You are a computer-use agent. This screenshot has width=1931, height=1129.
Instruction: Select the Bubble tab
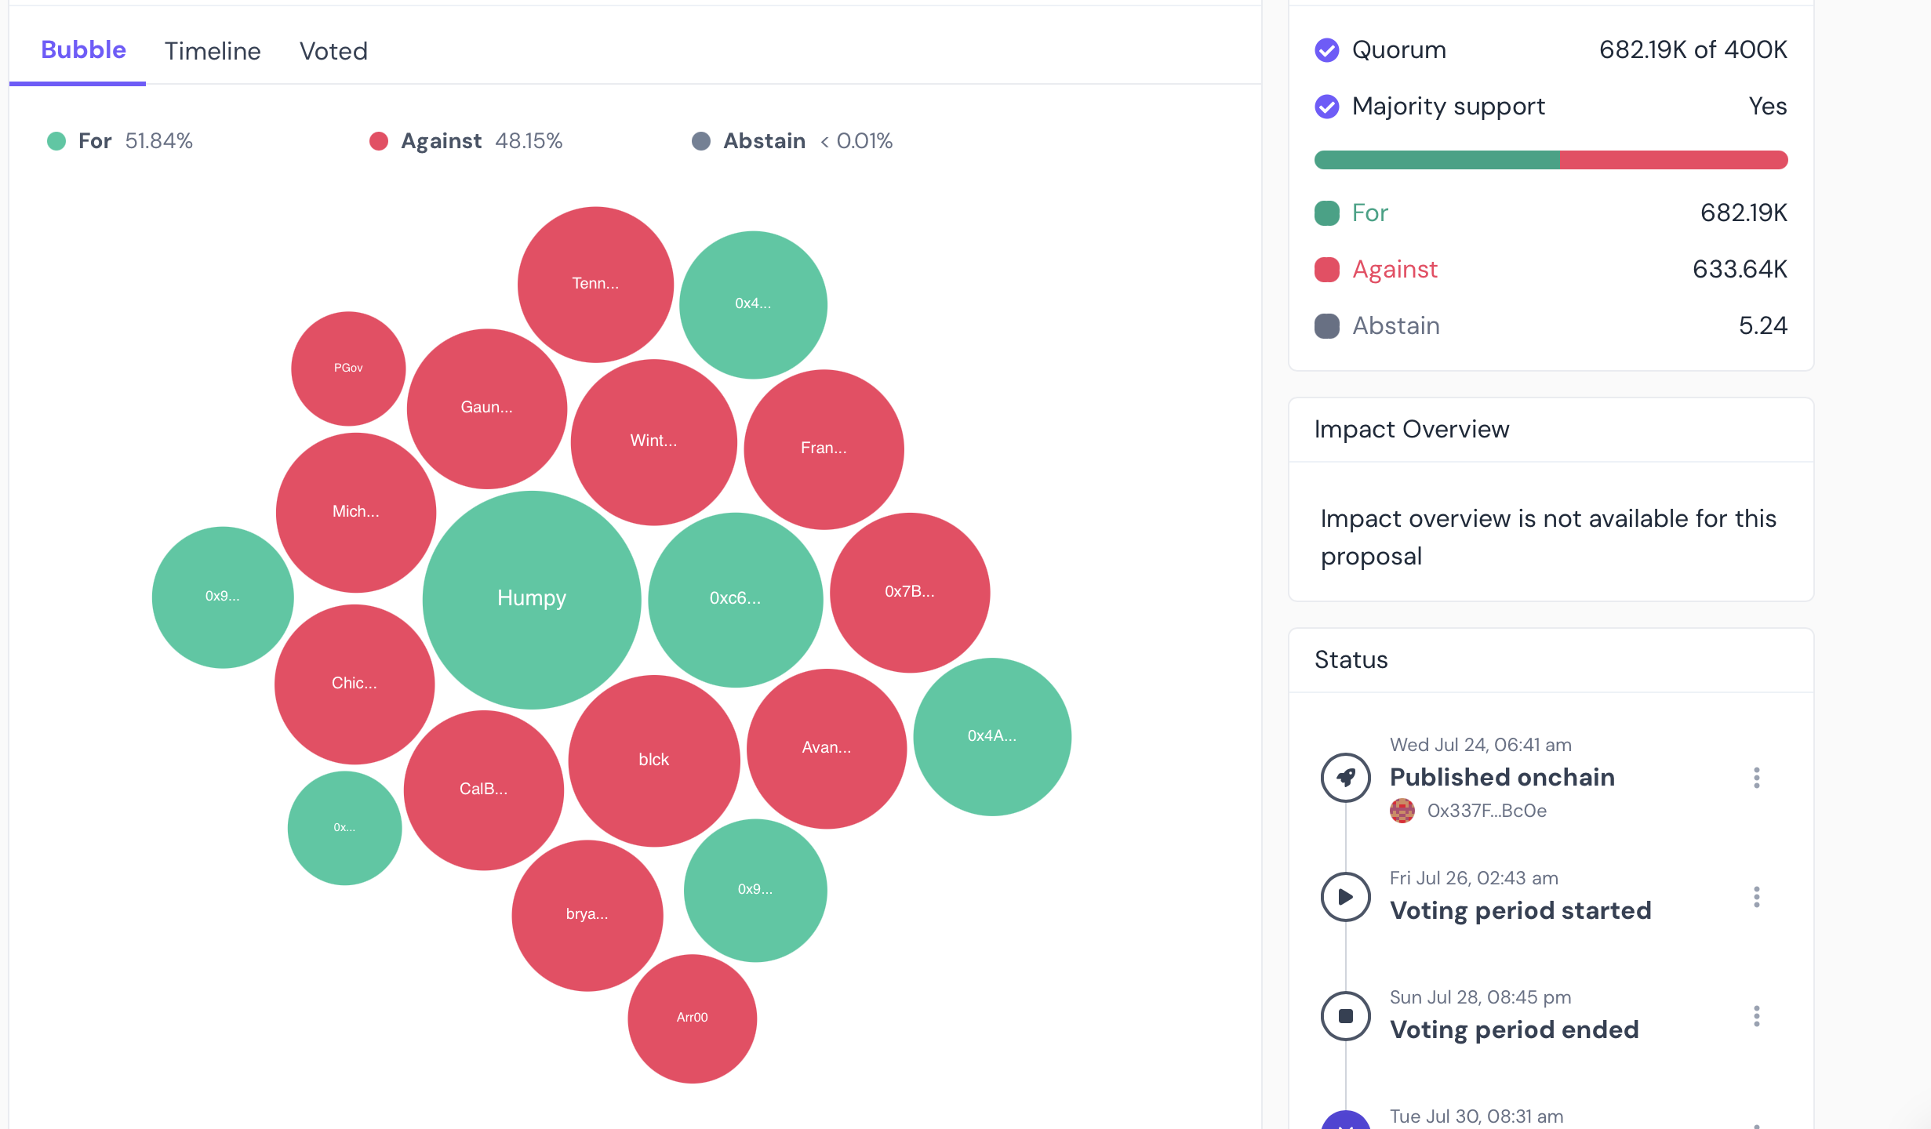tap(83, 50)
